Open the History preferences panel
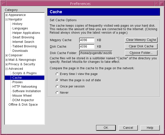 pos(17,24)
